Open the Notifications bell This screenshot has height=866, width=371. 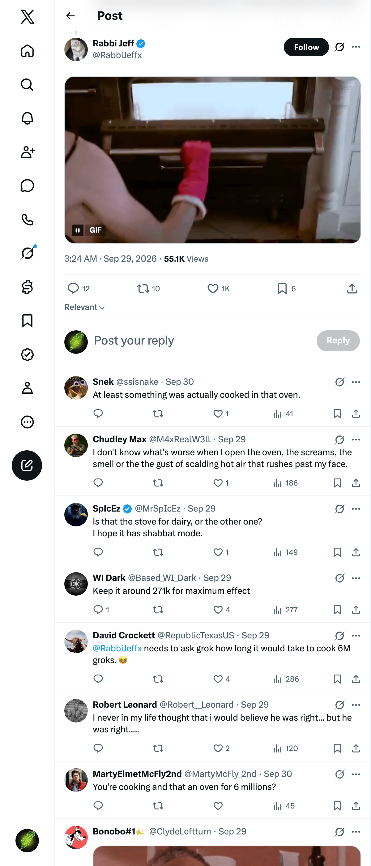pos(27,118)
